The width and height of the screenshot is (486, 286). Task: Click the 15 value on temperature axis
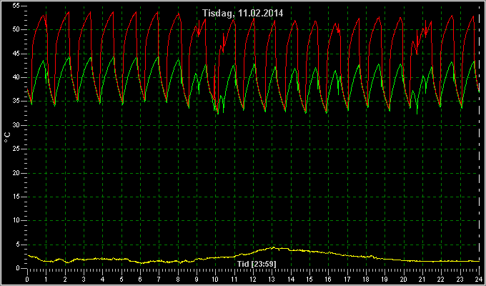click(x=16, y=197)
